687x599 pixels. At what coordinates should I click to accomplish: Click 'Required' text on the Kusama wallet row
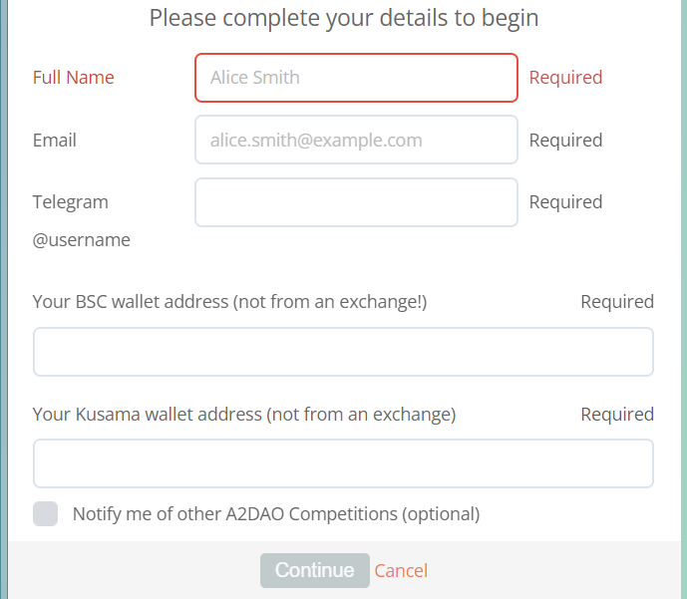pyautogui.click(x=617, y=415)
